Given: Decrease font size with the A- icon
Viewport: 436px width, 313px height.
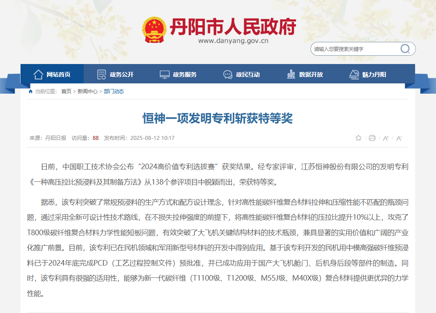Looking at the screenshot, I should point(399,138).
